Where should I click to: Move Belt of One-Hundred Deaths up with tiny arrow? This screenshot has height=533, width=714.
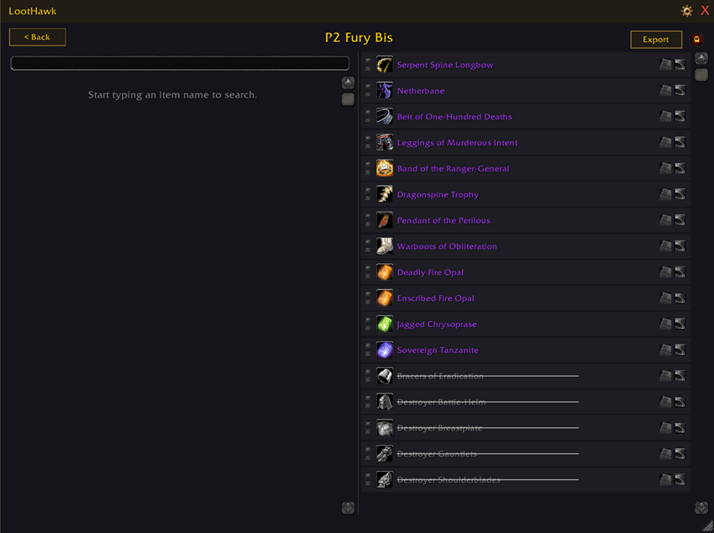point(368,113)
